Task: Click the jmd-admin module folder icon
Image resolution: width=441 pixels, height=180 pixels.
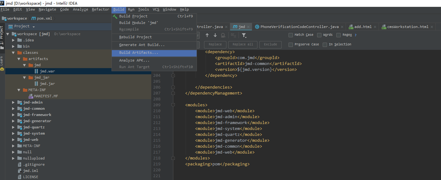Action: pos(20,102)
